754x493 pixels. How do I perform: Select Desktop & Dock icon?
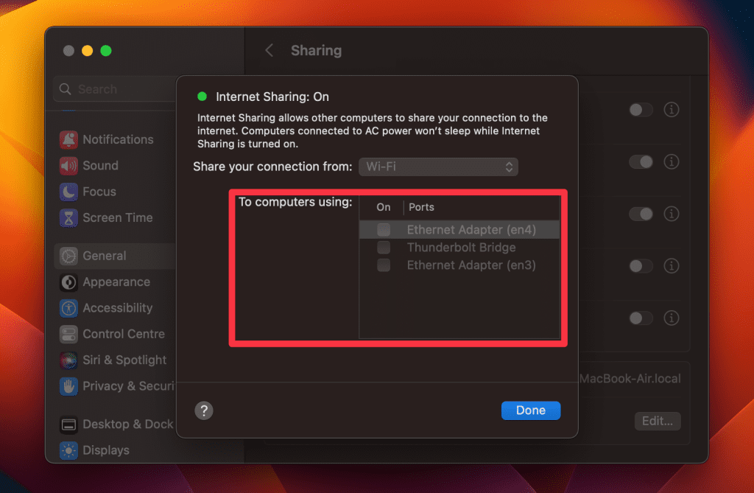[68, 424]
